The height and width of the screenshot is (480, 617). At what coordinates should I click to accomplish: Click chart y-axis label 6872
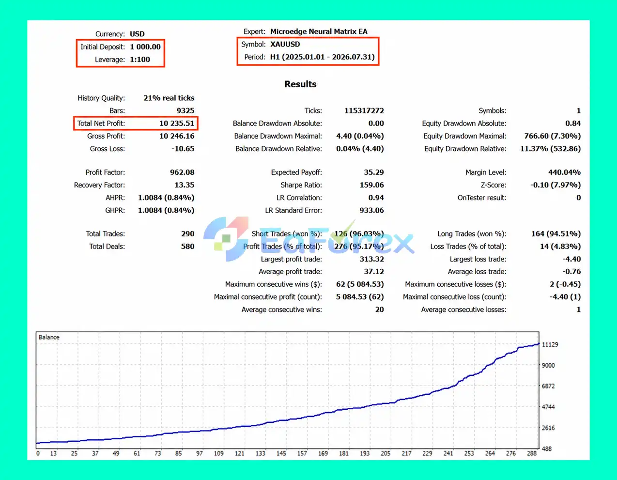coord(548,386)
